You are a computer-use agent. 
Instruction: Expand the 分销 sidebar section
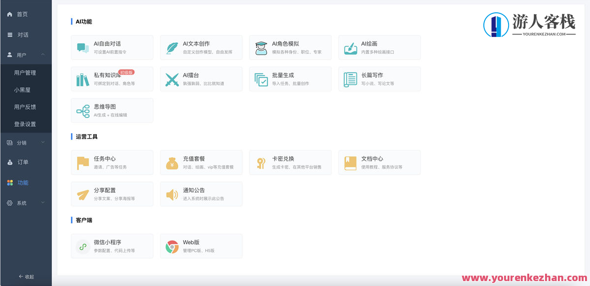(x=26, y=142)
